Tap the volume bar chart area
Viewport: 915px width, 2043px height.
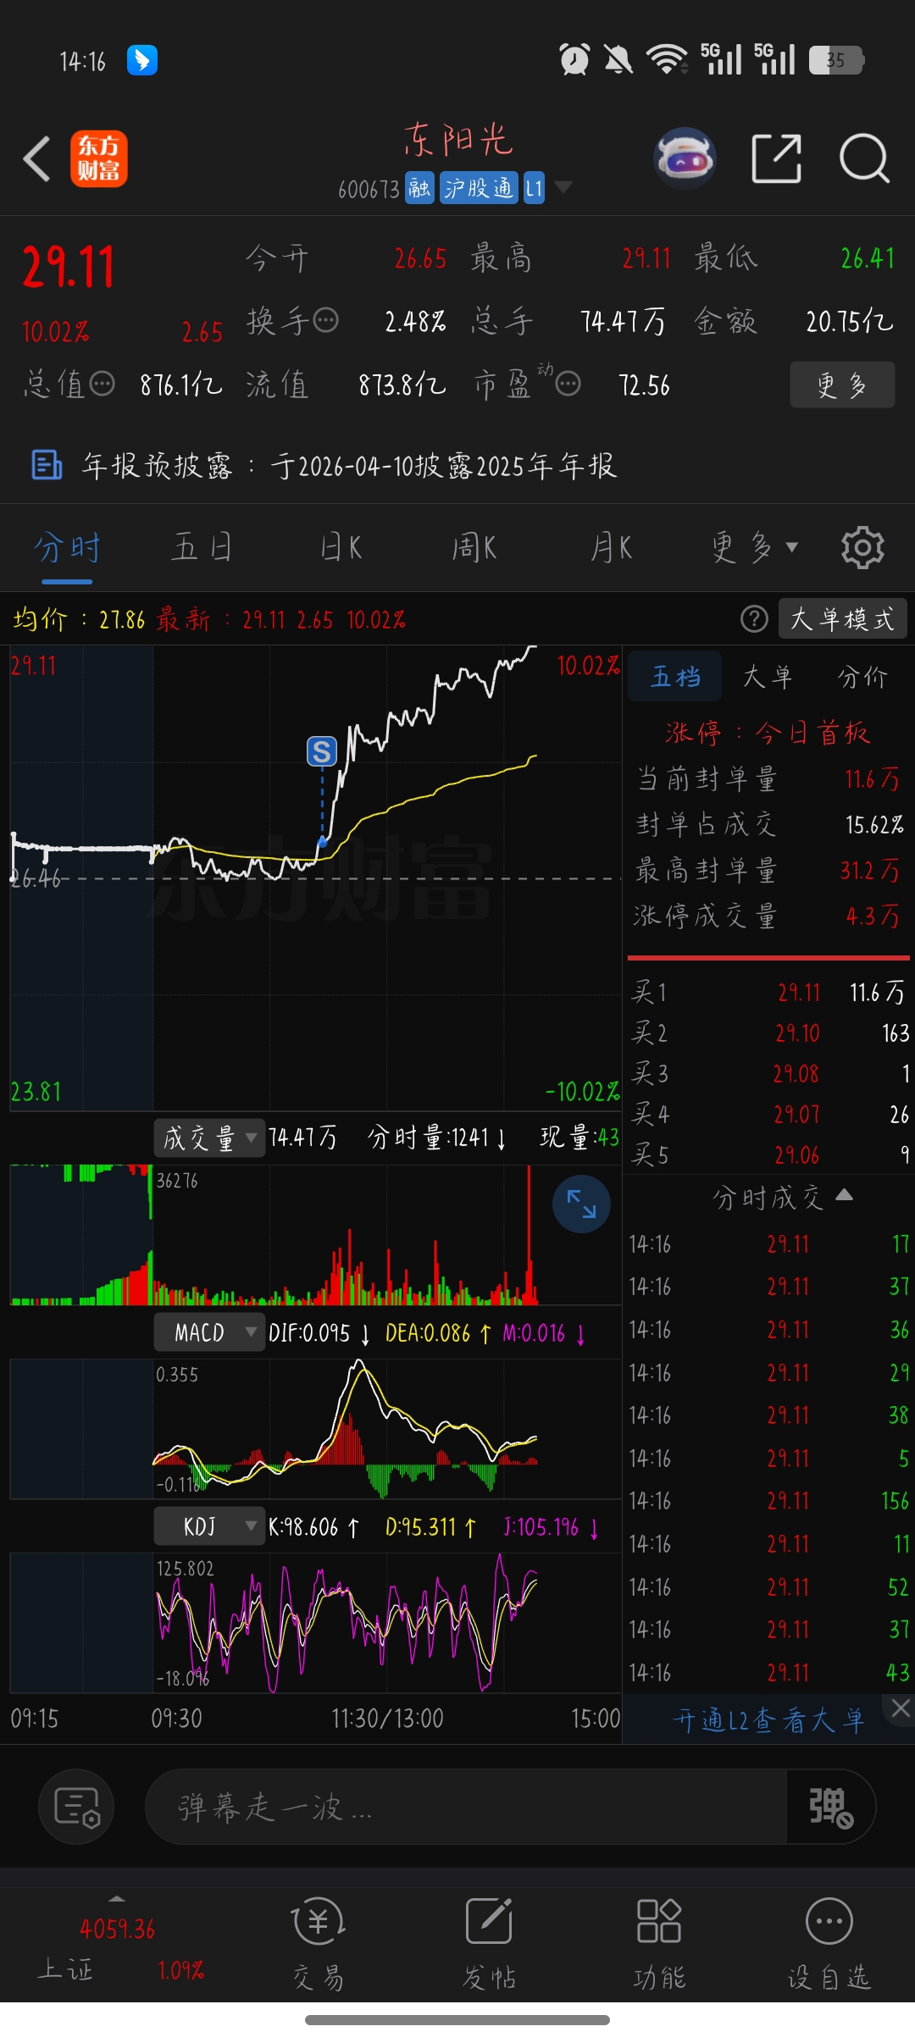click(x=315, y=1235)
